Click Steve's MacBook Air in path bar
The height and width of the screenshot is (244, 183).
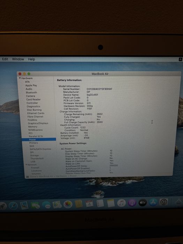pos(41,176)
